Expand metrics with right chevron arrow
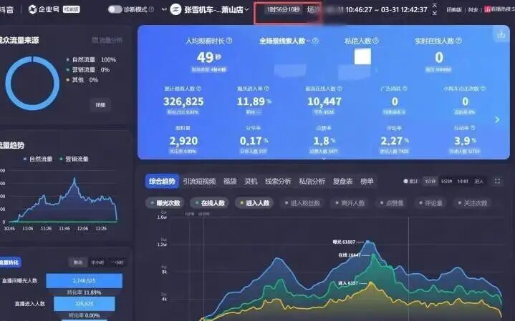The height and width of the screenshot is (321, 515). pyautogui.click(x=497, y=120)
